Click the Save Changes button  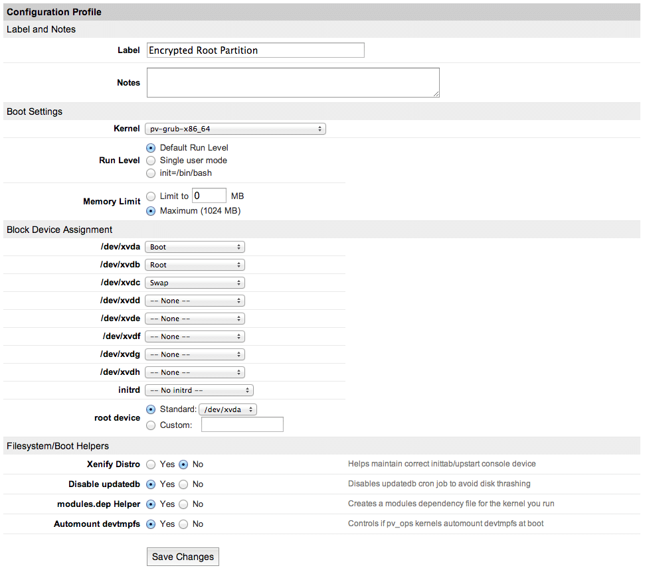tap(183, 557)
